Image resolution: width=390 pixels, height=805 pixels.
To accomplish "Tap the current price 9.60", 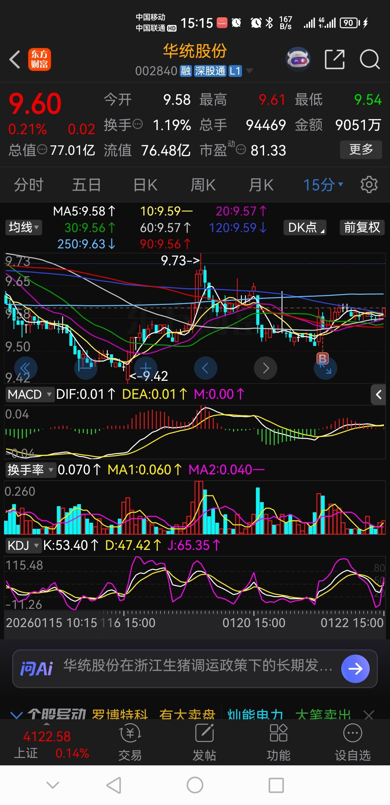I will [x=35, y=104].
